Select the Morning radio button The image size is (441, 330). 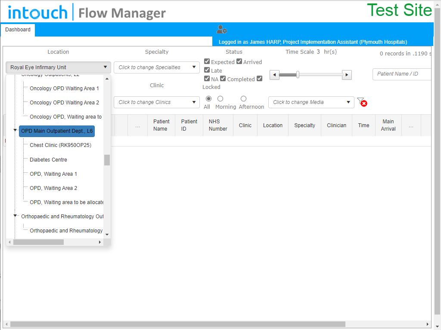pyautogui.click(x=220, y=98)
